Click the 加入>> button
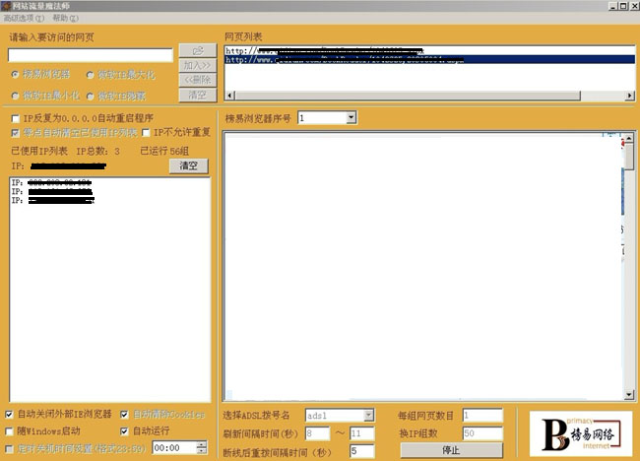The height and width of the screenshot is (461, 640). (x=197, y=65)
